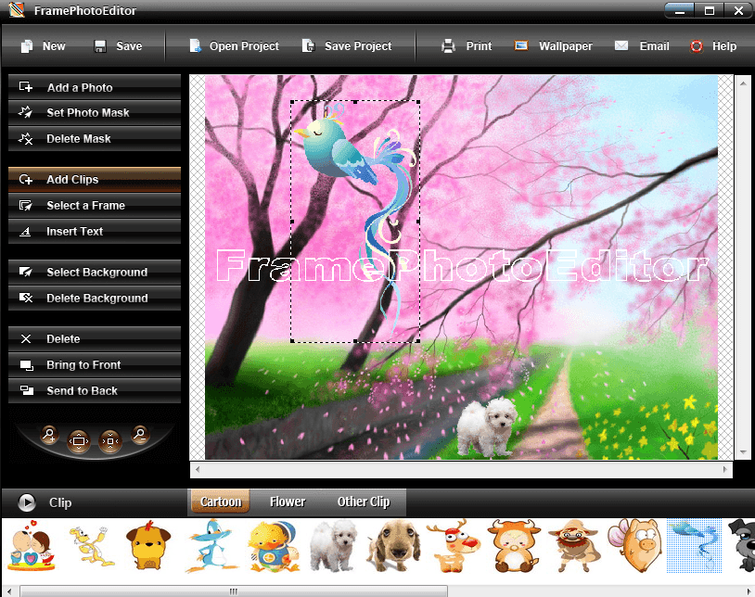Switch to the Flower clip tab
Screen dimensions: 755x597
click(x=288, y=502)
